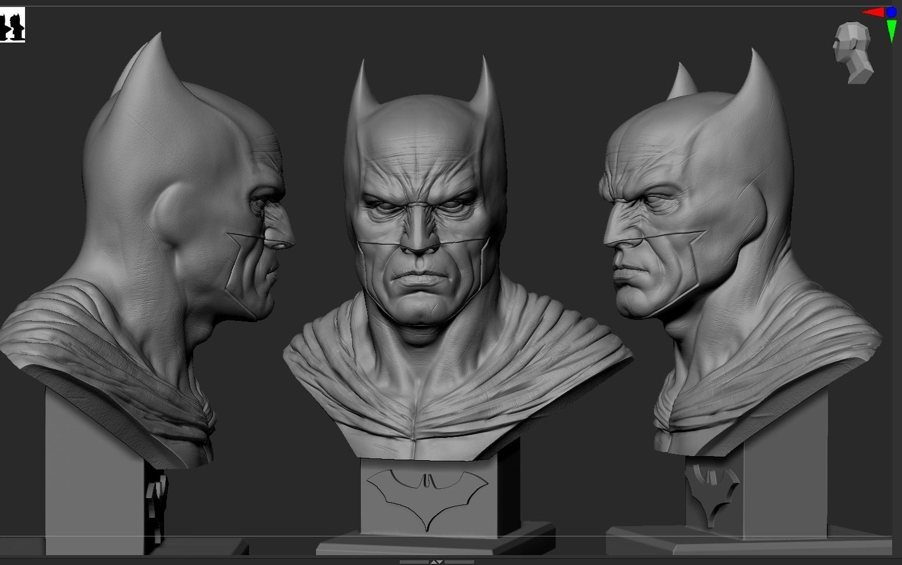Click the right dotted handle of the bottom divider

[459, 562]
